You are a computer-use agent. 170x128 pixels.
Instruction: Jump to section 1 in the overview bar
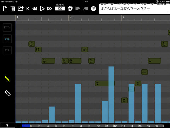point(26,126)
